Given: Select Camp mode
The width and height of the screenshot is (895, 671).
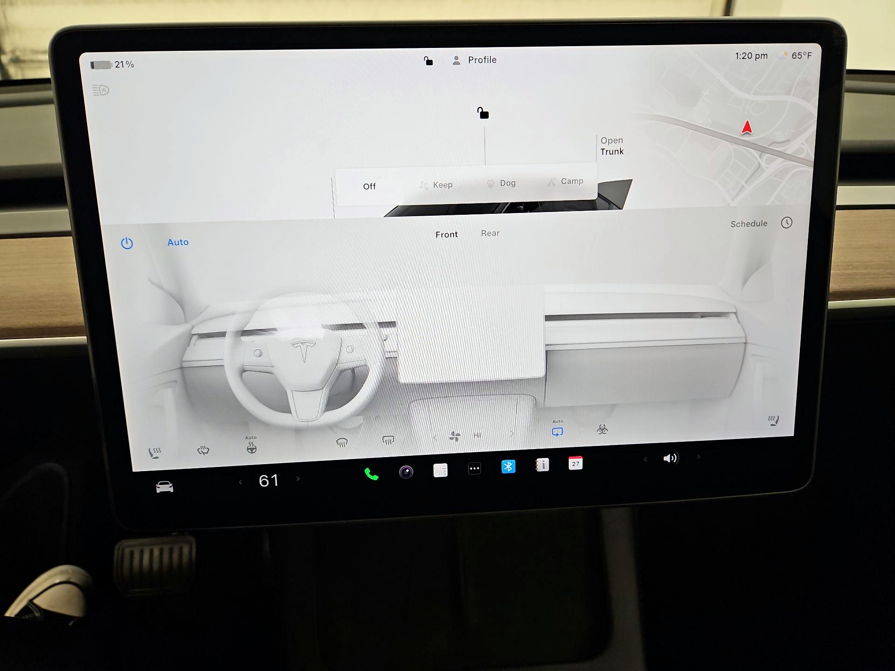Looking at the screenshot, I should click(565, 181).
